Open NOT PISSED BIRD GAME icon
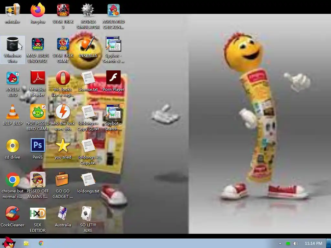The image size is (331, 248). [x=38, y=112]
